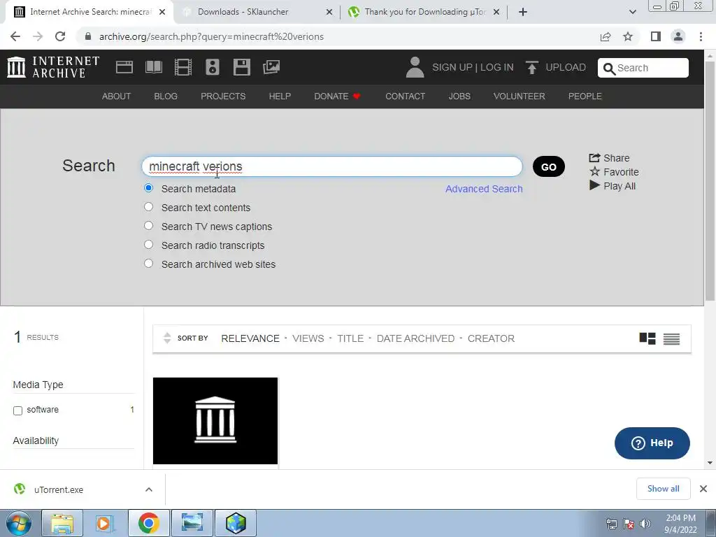Image resolution: width=716 pixels, height=537 pixels.
Task: Select Search archived web sites option
Action: [148, 264]
